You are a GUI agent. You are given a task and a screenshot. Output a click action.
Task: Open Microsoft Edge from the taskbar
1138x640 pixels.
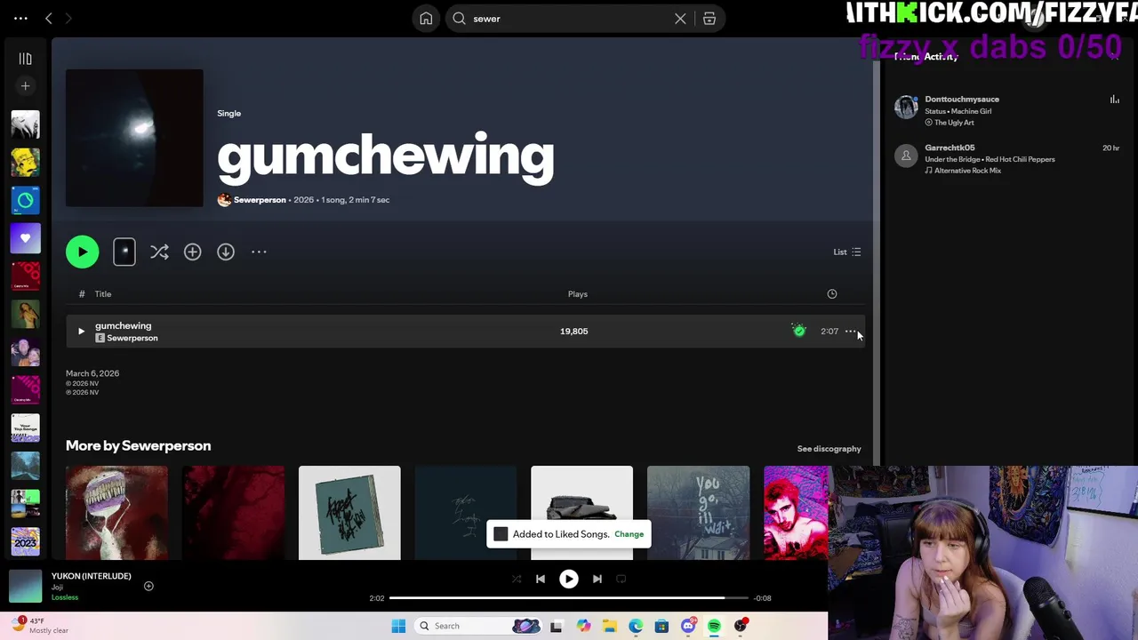tap(636, 626)
